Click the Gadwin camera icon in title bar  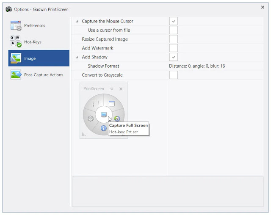pyautogui.click(x=8, y=9)
